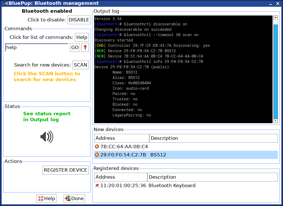The height and width of the screenshot is (206, 283).
Task: Click Registered devices Description column header
Action: click(213, 177)
